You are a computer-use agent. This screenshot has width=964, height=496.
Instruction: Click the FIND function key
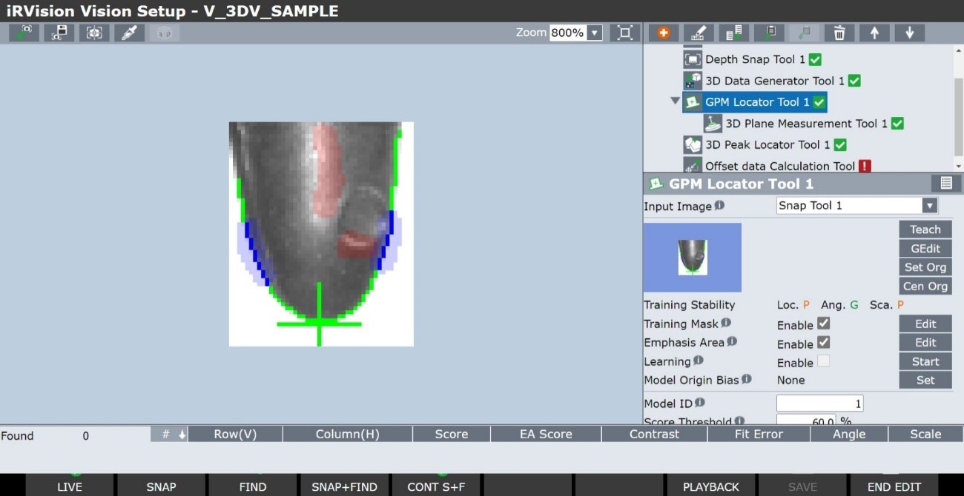point(253,486)
